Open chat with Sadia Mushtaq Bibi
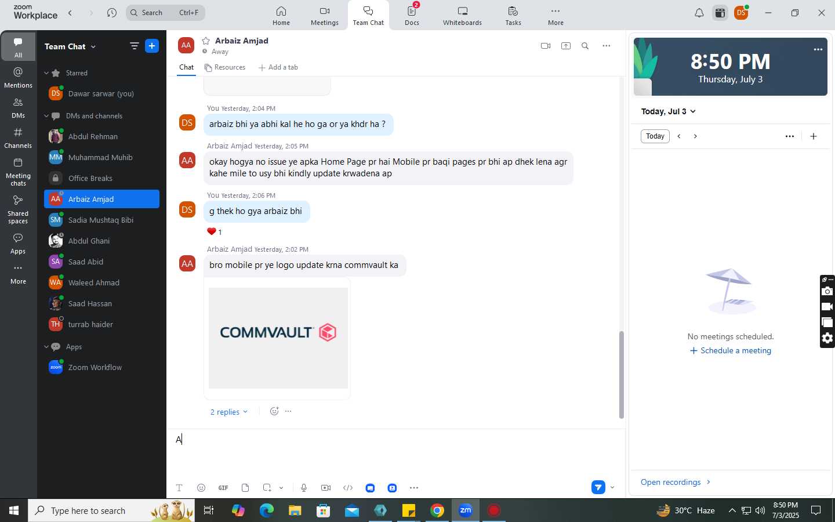This screenshot has width=835, height=522. pyautogui.click(x=101, y=220)
